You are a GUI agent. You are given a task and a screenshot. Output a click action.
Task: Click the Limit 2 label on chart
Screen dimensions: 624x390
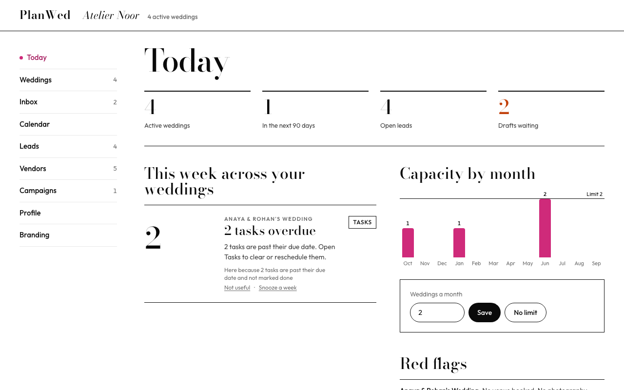[x=594, y=194]
